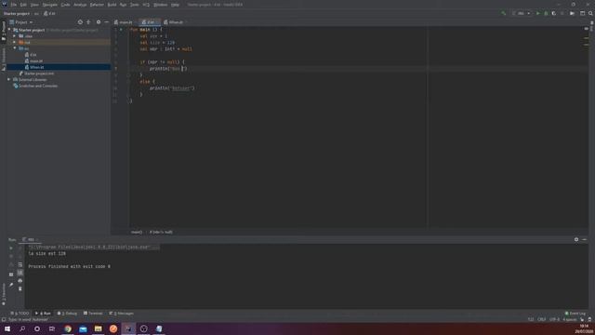Open the Build menu
Screen dimensions: 595x335
pos(112,5)
